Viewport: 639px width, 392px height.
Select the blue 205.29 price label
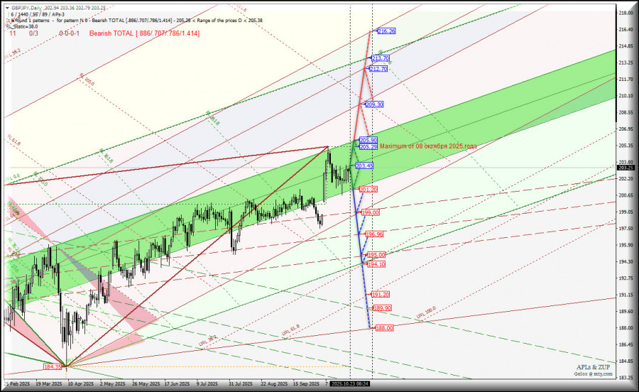click(368, 147)
